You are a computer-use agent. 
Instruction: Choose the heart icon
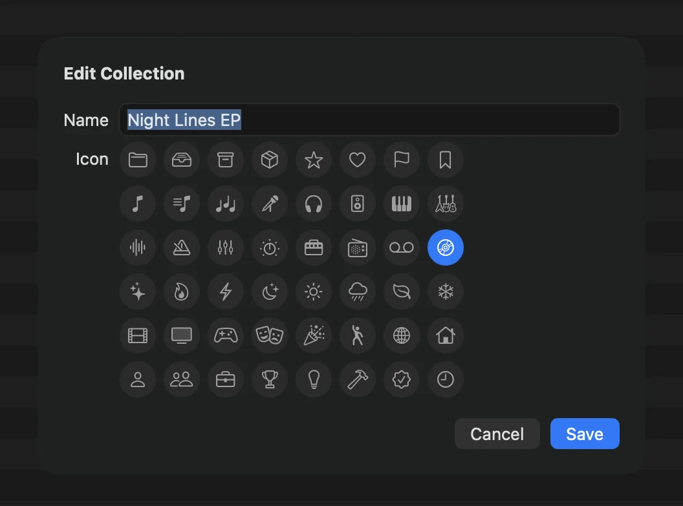(x=358, y=160)
